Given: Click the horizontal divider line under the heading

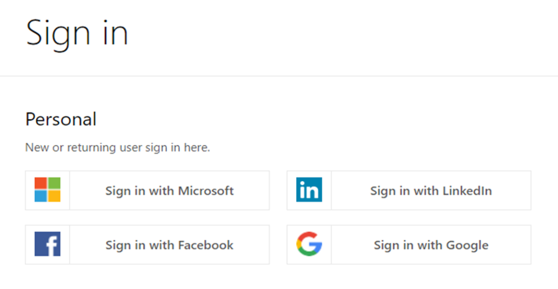Looking at the screenshot, I should coord(279,77).
